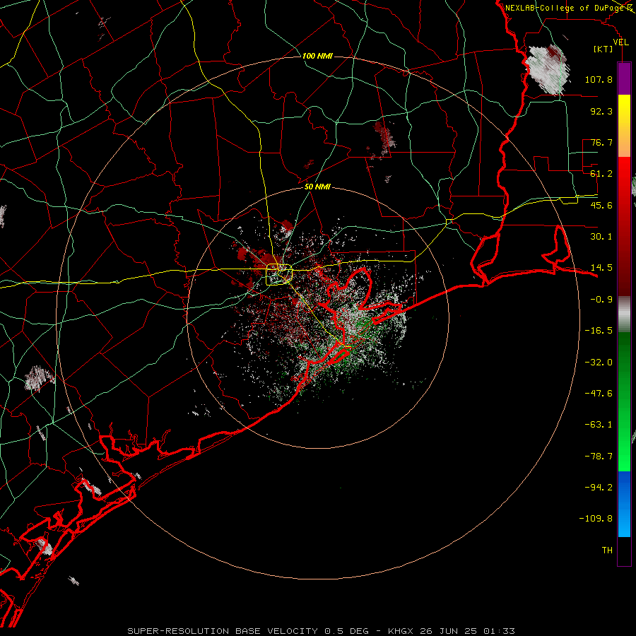The image size is (636, 636).
Task: Click the -16.5 velocity scale value
Action: click(x=599, y=331)
